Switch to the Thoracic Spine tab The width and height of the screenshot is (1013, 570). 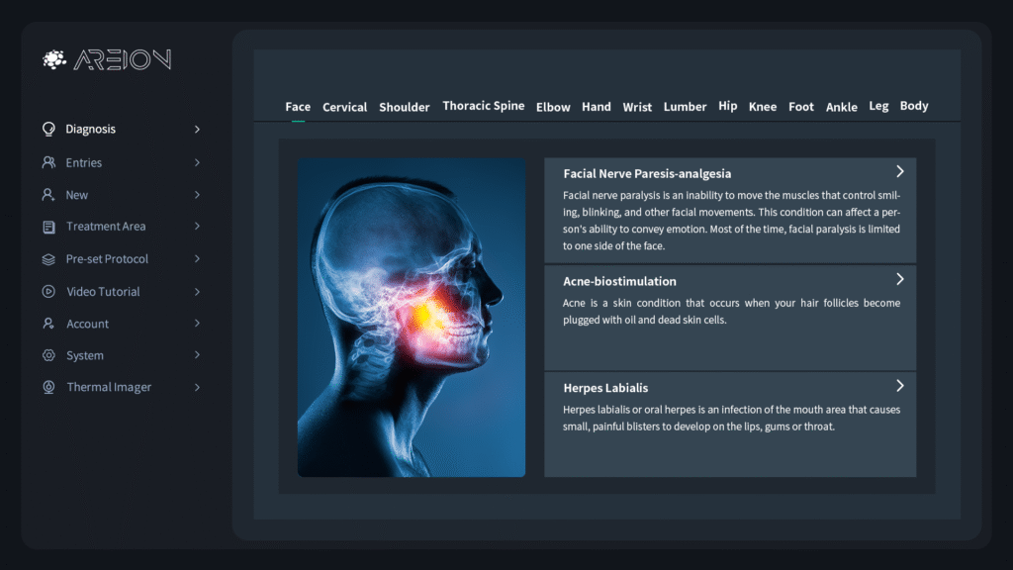[x=483, y=106]
